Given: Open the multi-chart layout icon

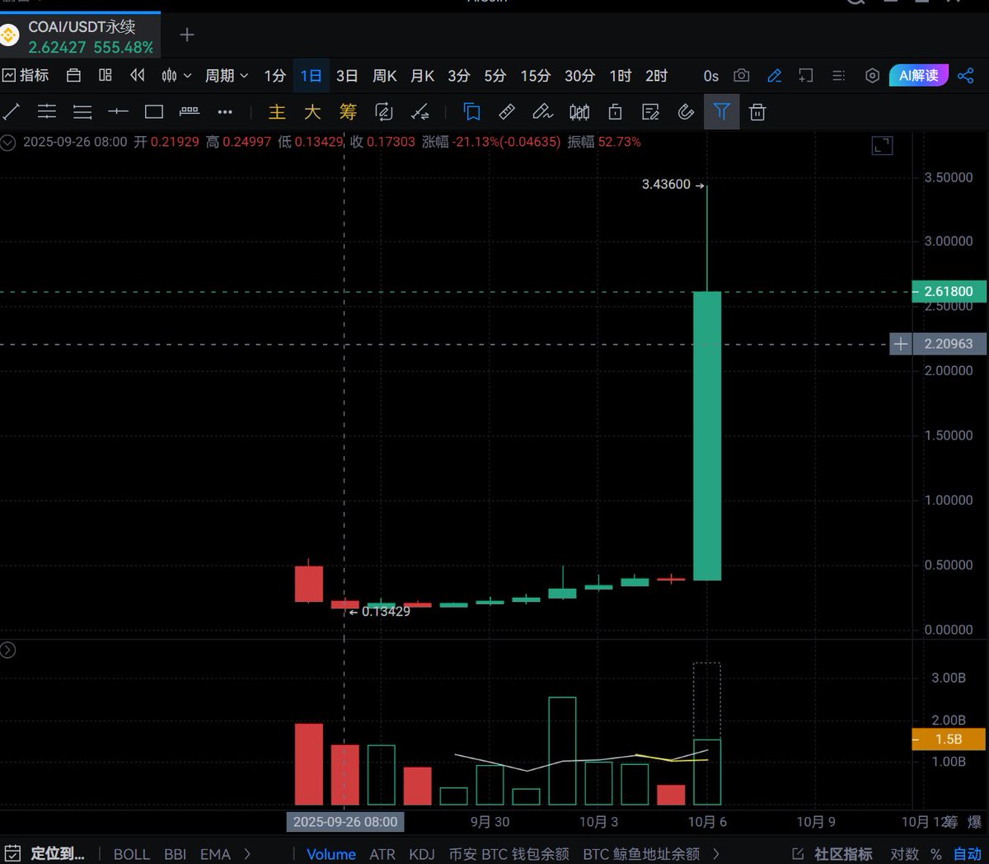Looking at the screenshot, I should coord(105,76).
